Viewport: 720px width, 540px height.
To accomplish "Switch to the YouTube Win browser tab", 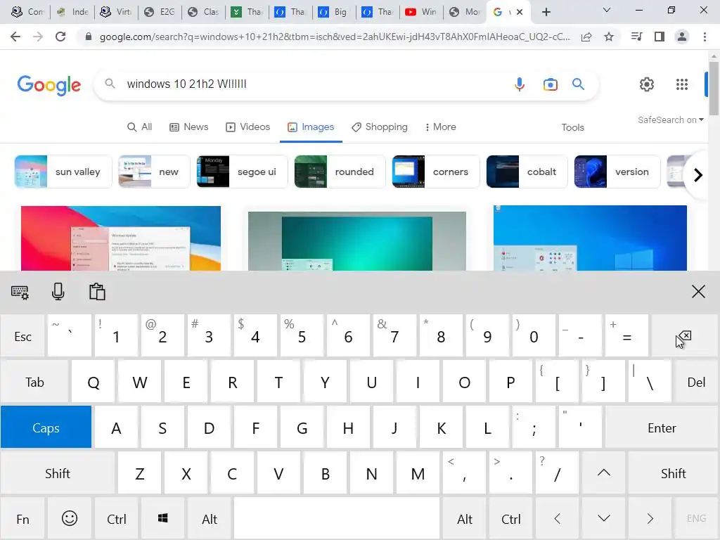I will click(x=421, y=12).
